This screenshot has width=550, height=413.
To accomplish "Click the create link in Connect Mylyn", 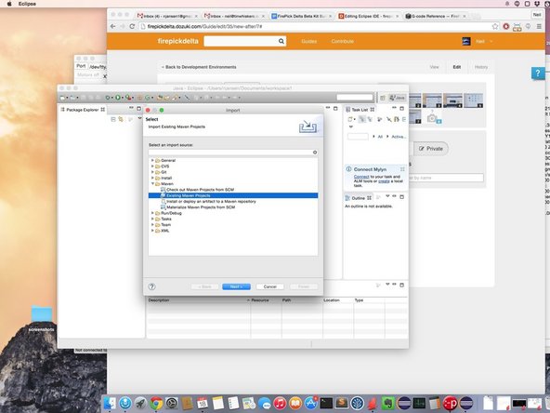I will coord(384,181).
